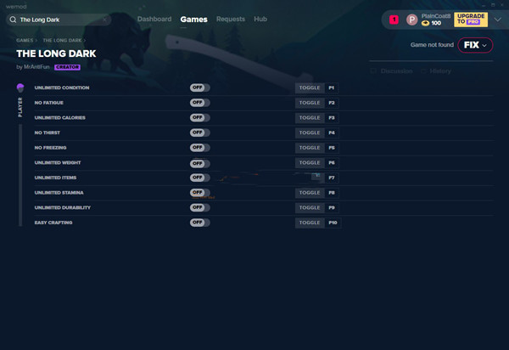Switch on No Thirst cheat
Image resolution: width=509 pixels, height=350 pixels.
point(200,133)
